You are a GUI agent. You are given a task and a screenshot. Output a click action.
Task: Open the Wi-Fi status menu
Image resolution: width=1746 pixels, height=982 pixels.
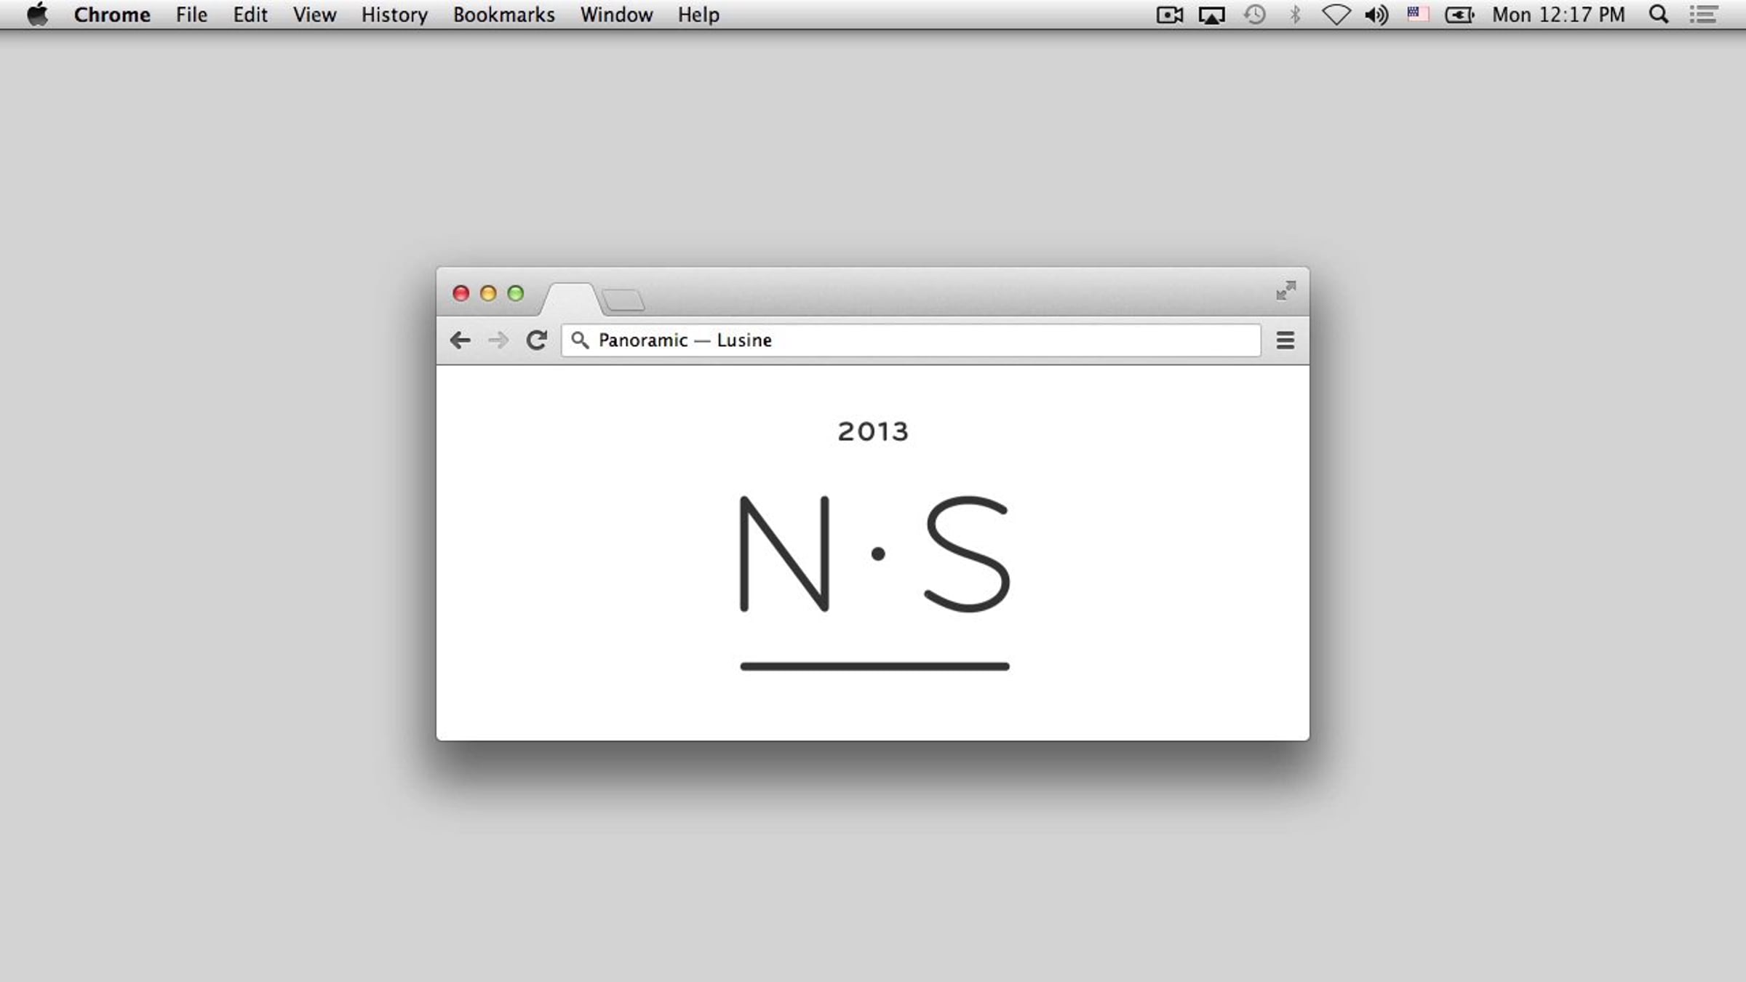point(1336,15)
